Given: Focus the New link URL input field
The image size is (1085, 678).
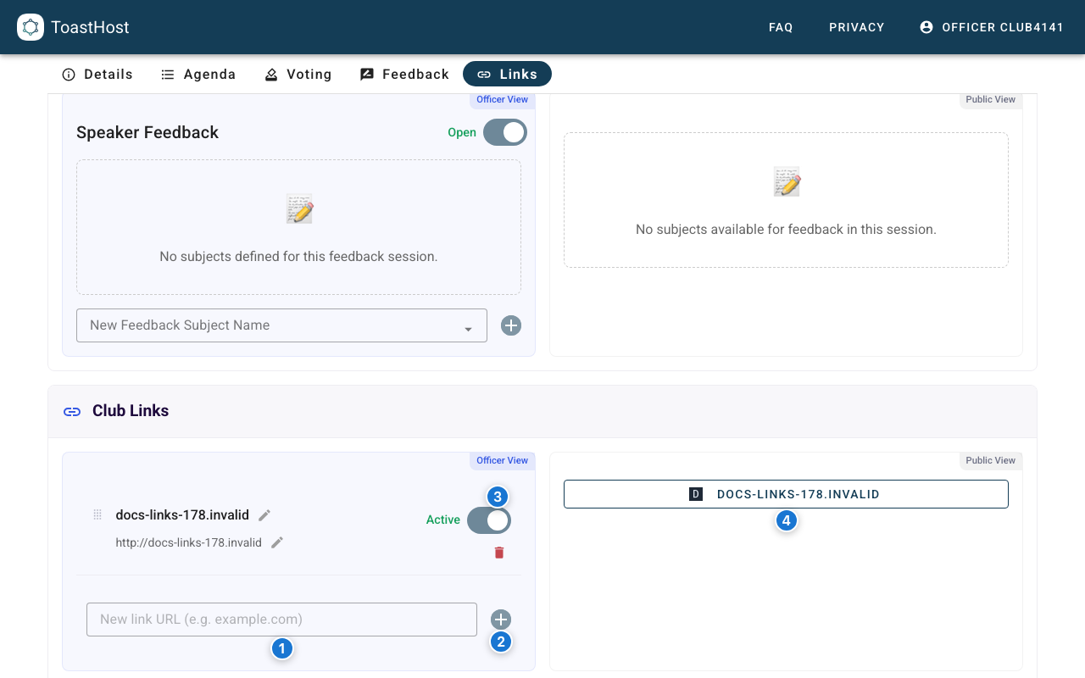Looking at the screenshot, I should click(281, 620).
